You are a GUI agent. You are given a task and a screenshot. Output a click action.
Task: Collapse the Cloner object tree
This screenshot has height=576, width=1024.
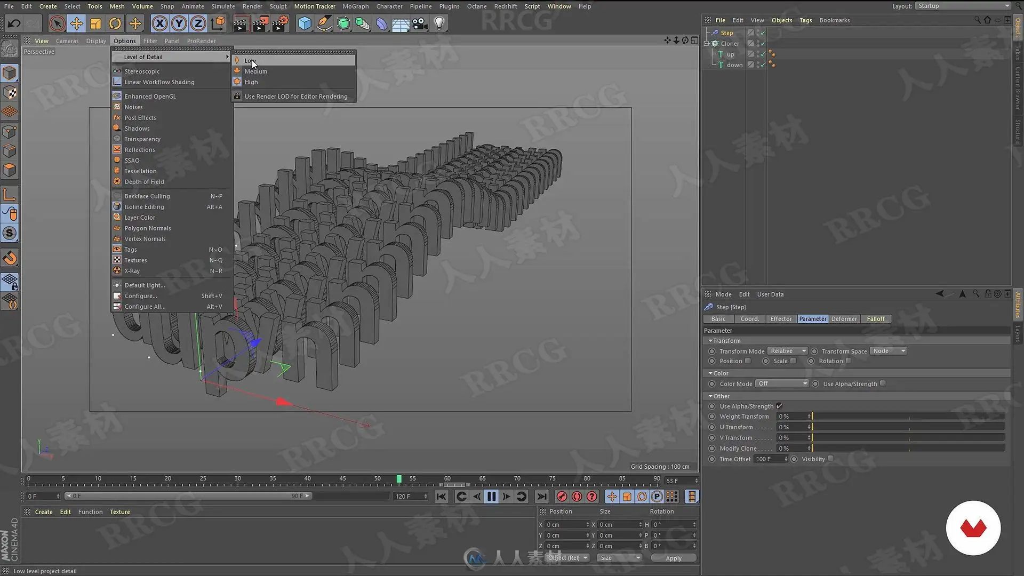tap(707, 44)
